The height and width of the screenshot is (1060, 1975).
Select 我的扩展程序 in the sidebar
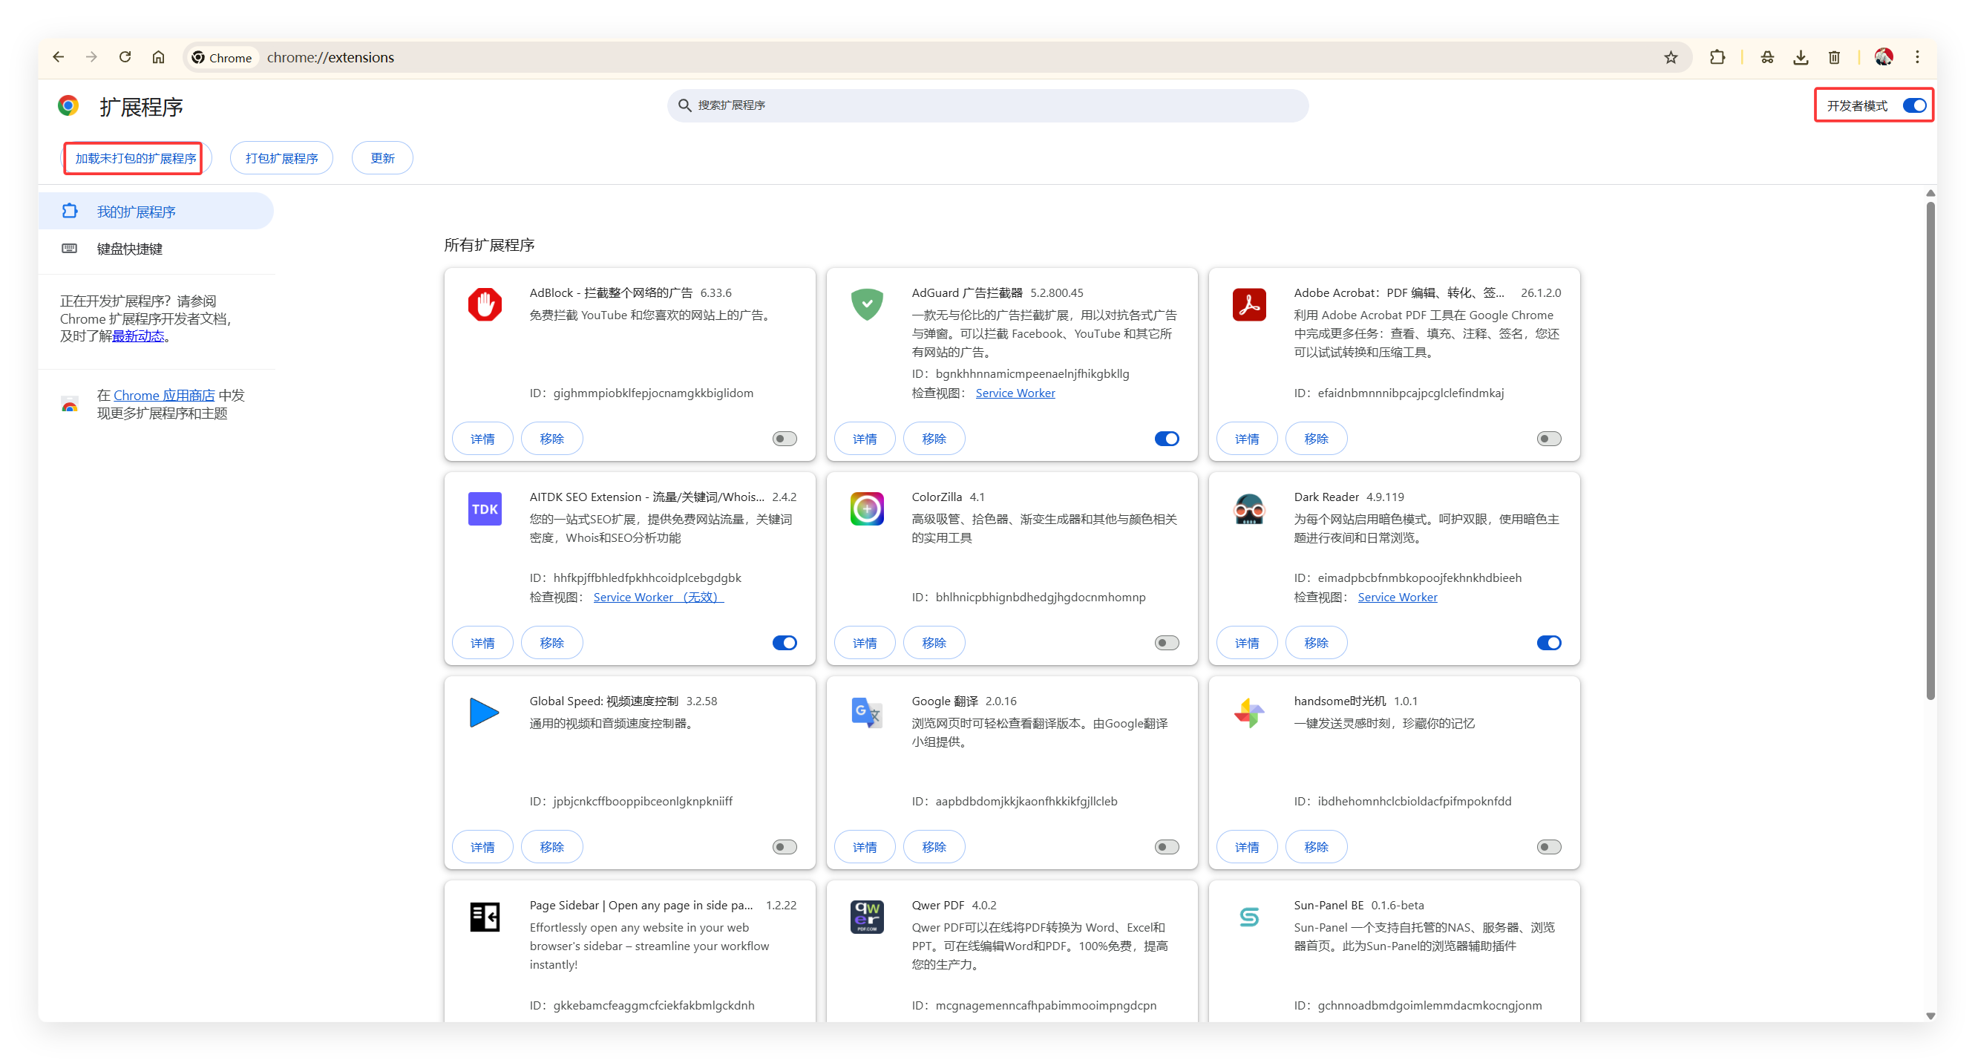point(156,211)
